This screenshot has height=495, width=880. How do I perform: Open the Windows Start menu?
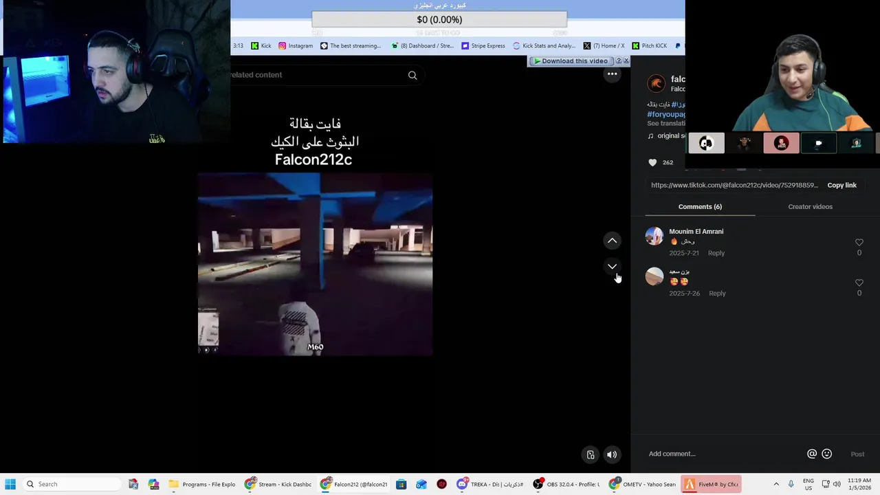[10, 484]
